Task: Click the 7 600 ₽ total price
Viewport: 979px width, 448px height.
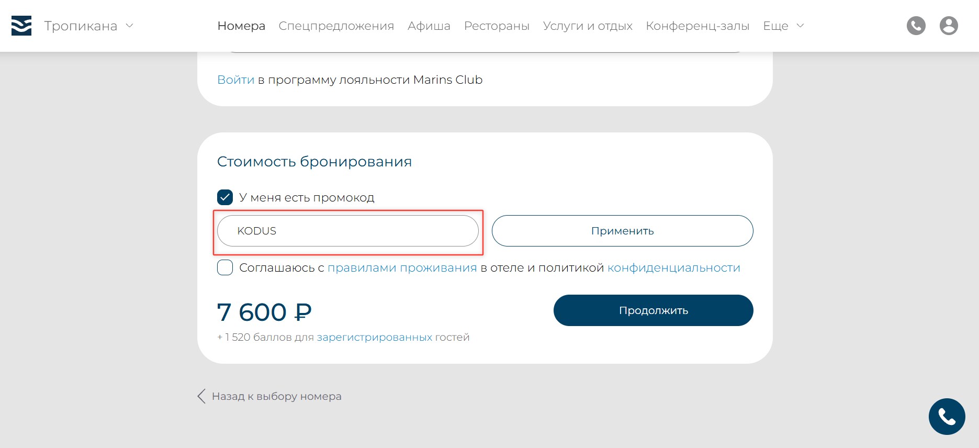Action: click(264, 312)
